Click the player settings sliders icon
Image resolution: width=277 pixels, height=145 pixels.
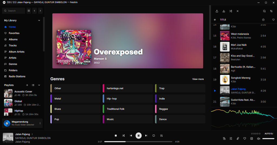(231, 139)
